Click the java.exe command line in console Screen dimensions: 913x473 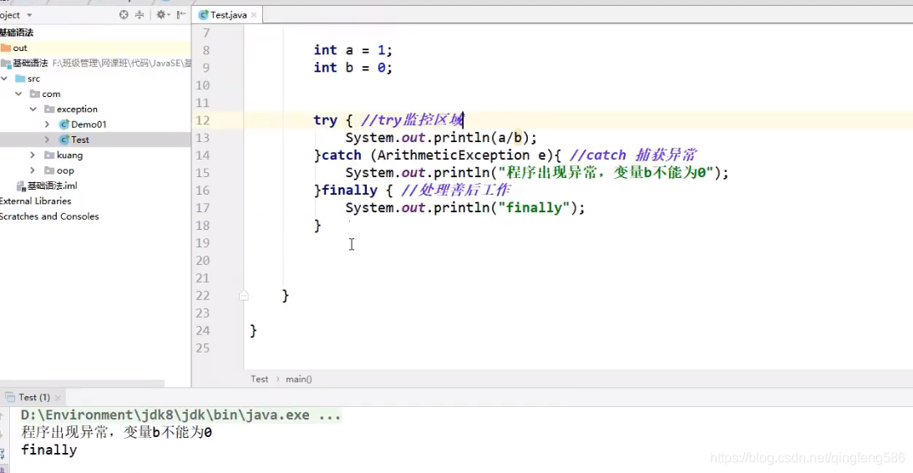pyautogui.click(x=180, y=415)
